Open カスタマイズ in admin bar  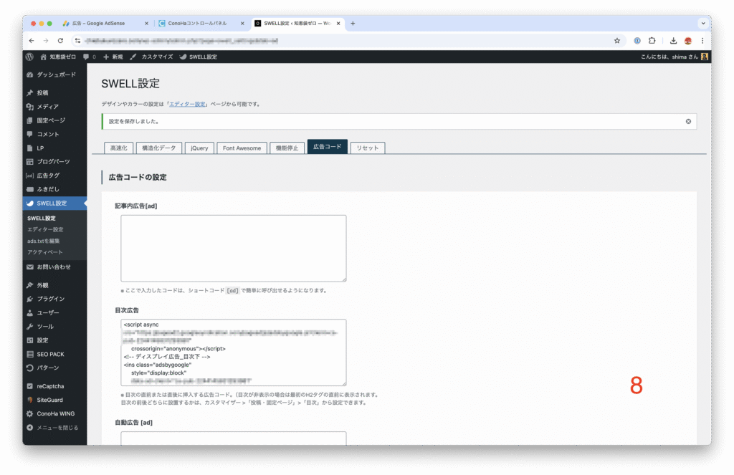(151, 57)
